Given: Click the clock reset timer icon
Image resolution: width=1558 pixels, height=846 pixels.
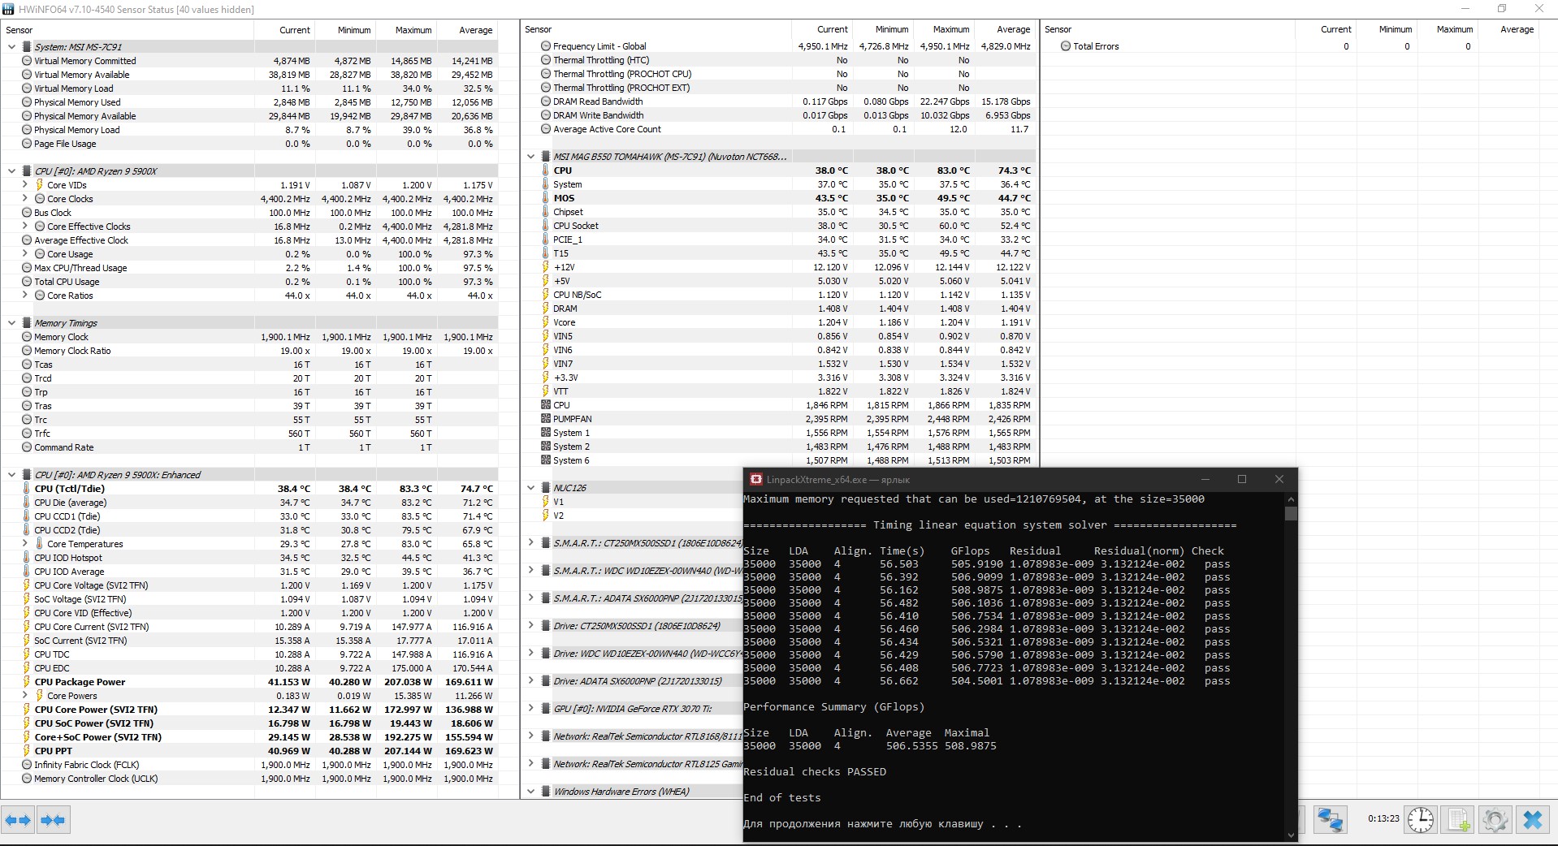Looking at the screenshot, I should (x=1421, y=820).
